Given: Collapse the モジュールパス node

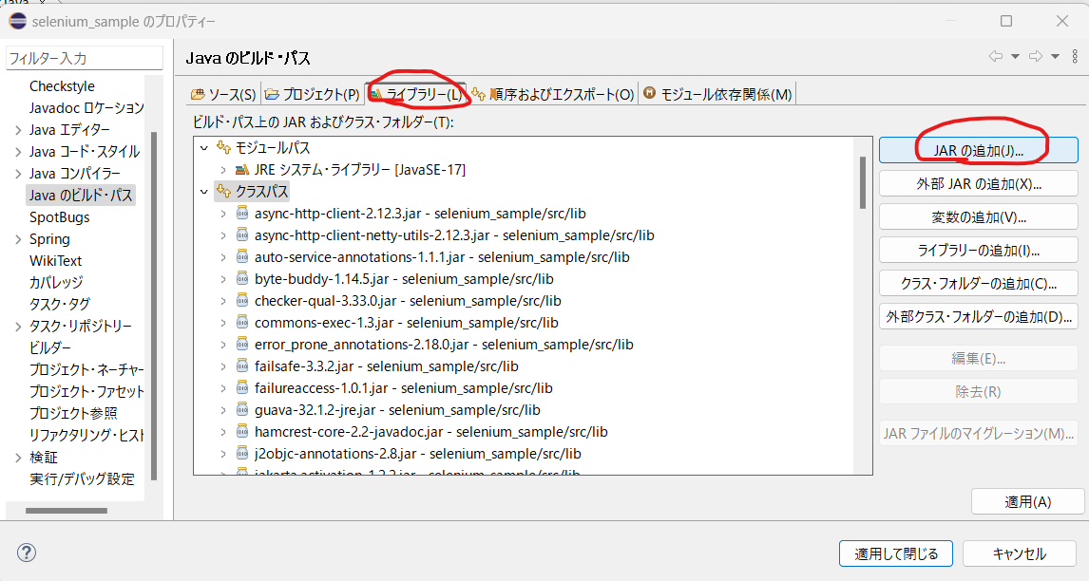Looking at the screenshot, I should click(204, 148).
